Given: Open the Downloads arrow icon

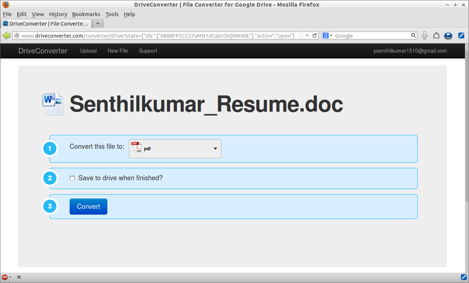Looking at the screenshot, I should click(425, 35).
